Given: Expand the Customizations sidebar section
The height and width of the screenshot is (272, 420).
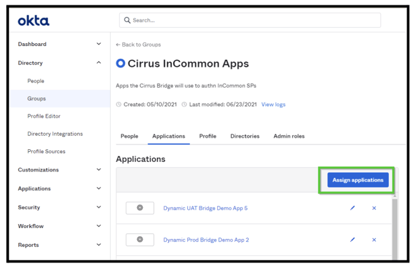Looking at the screenshot, I should point(99,169).
